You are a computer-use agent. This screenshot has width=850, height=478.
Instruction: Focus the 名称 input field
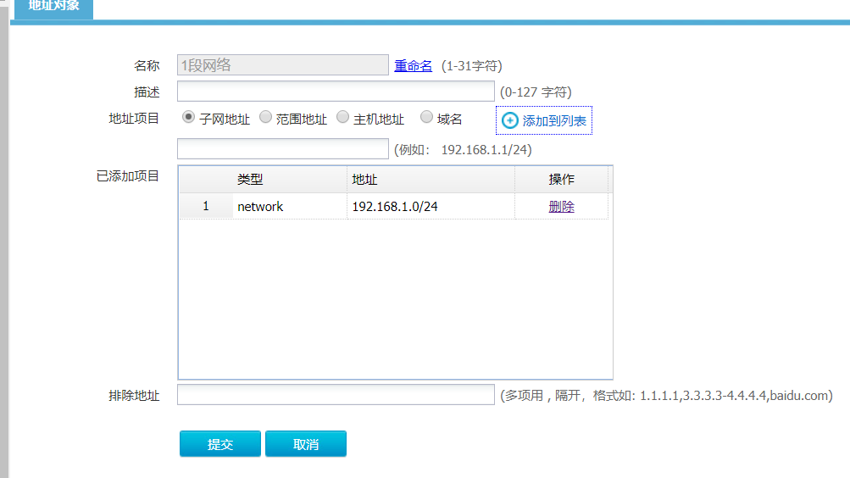pos(283,65)
